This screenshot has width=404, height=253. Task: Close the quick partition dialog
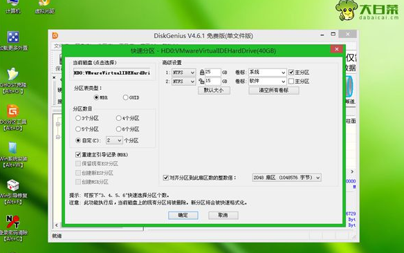point(336,49)
